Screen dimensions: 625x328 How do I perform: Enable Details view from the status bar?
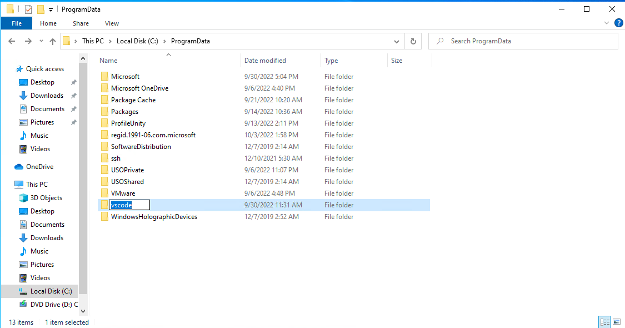(x=604, y=321)
